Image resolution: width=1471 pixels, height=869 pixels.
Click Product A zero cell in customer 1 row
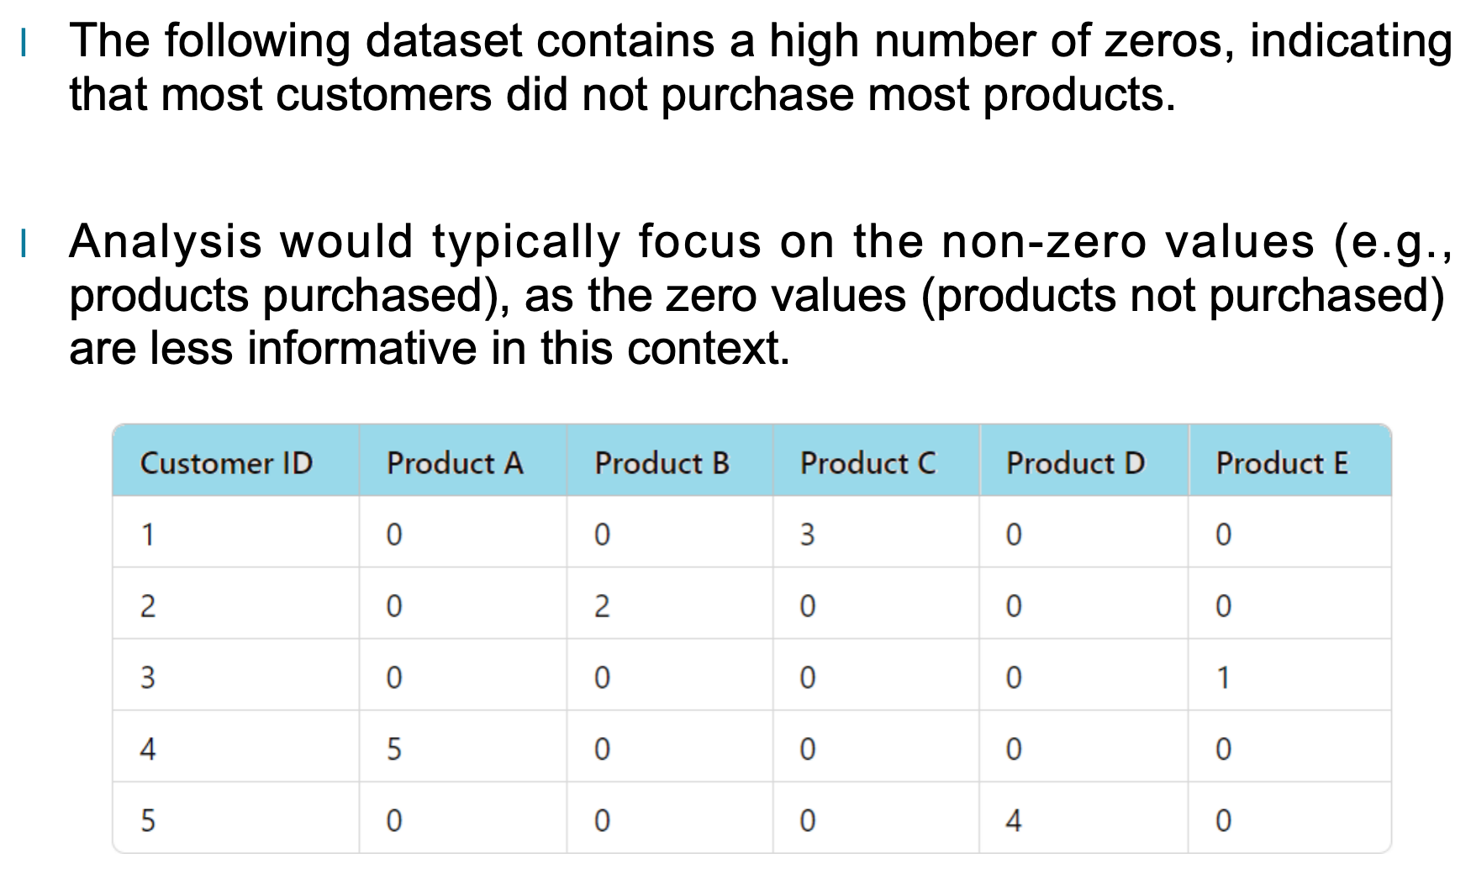pos(394,535)
